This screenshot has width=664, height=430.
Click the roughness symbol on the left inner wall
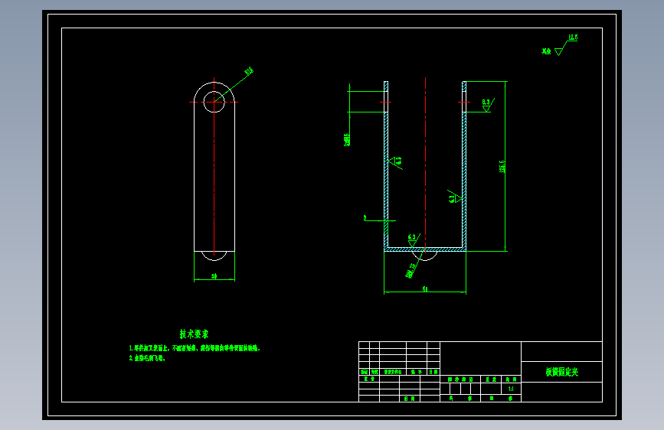[395, 162]
